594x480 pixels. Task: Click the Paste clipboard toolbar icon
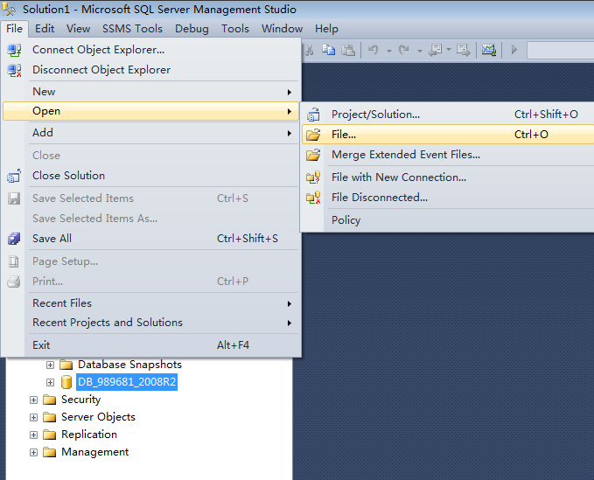(x=348, y=50)
